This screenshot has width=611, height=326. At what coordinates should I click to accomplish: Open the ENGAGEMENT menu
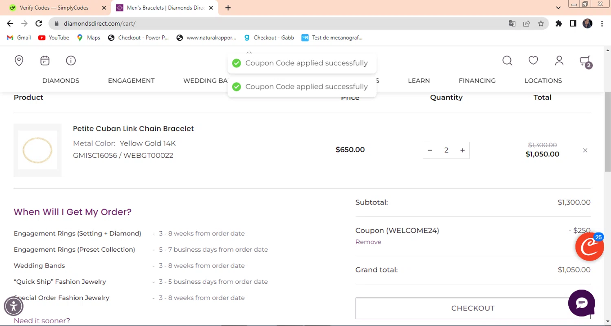pos(131,80)
